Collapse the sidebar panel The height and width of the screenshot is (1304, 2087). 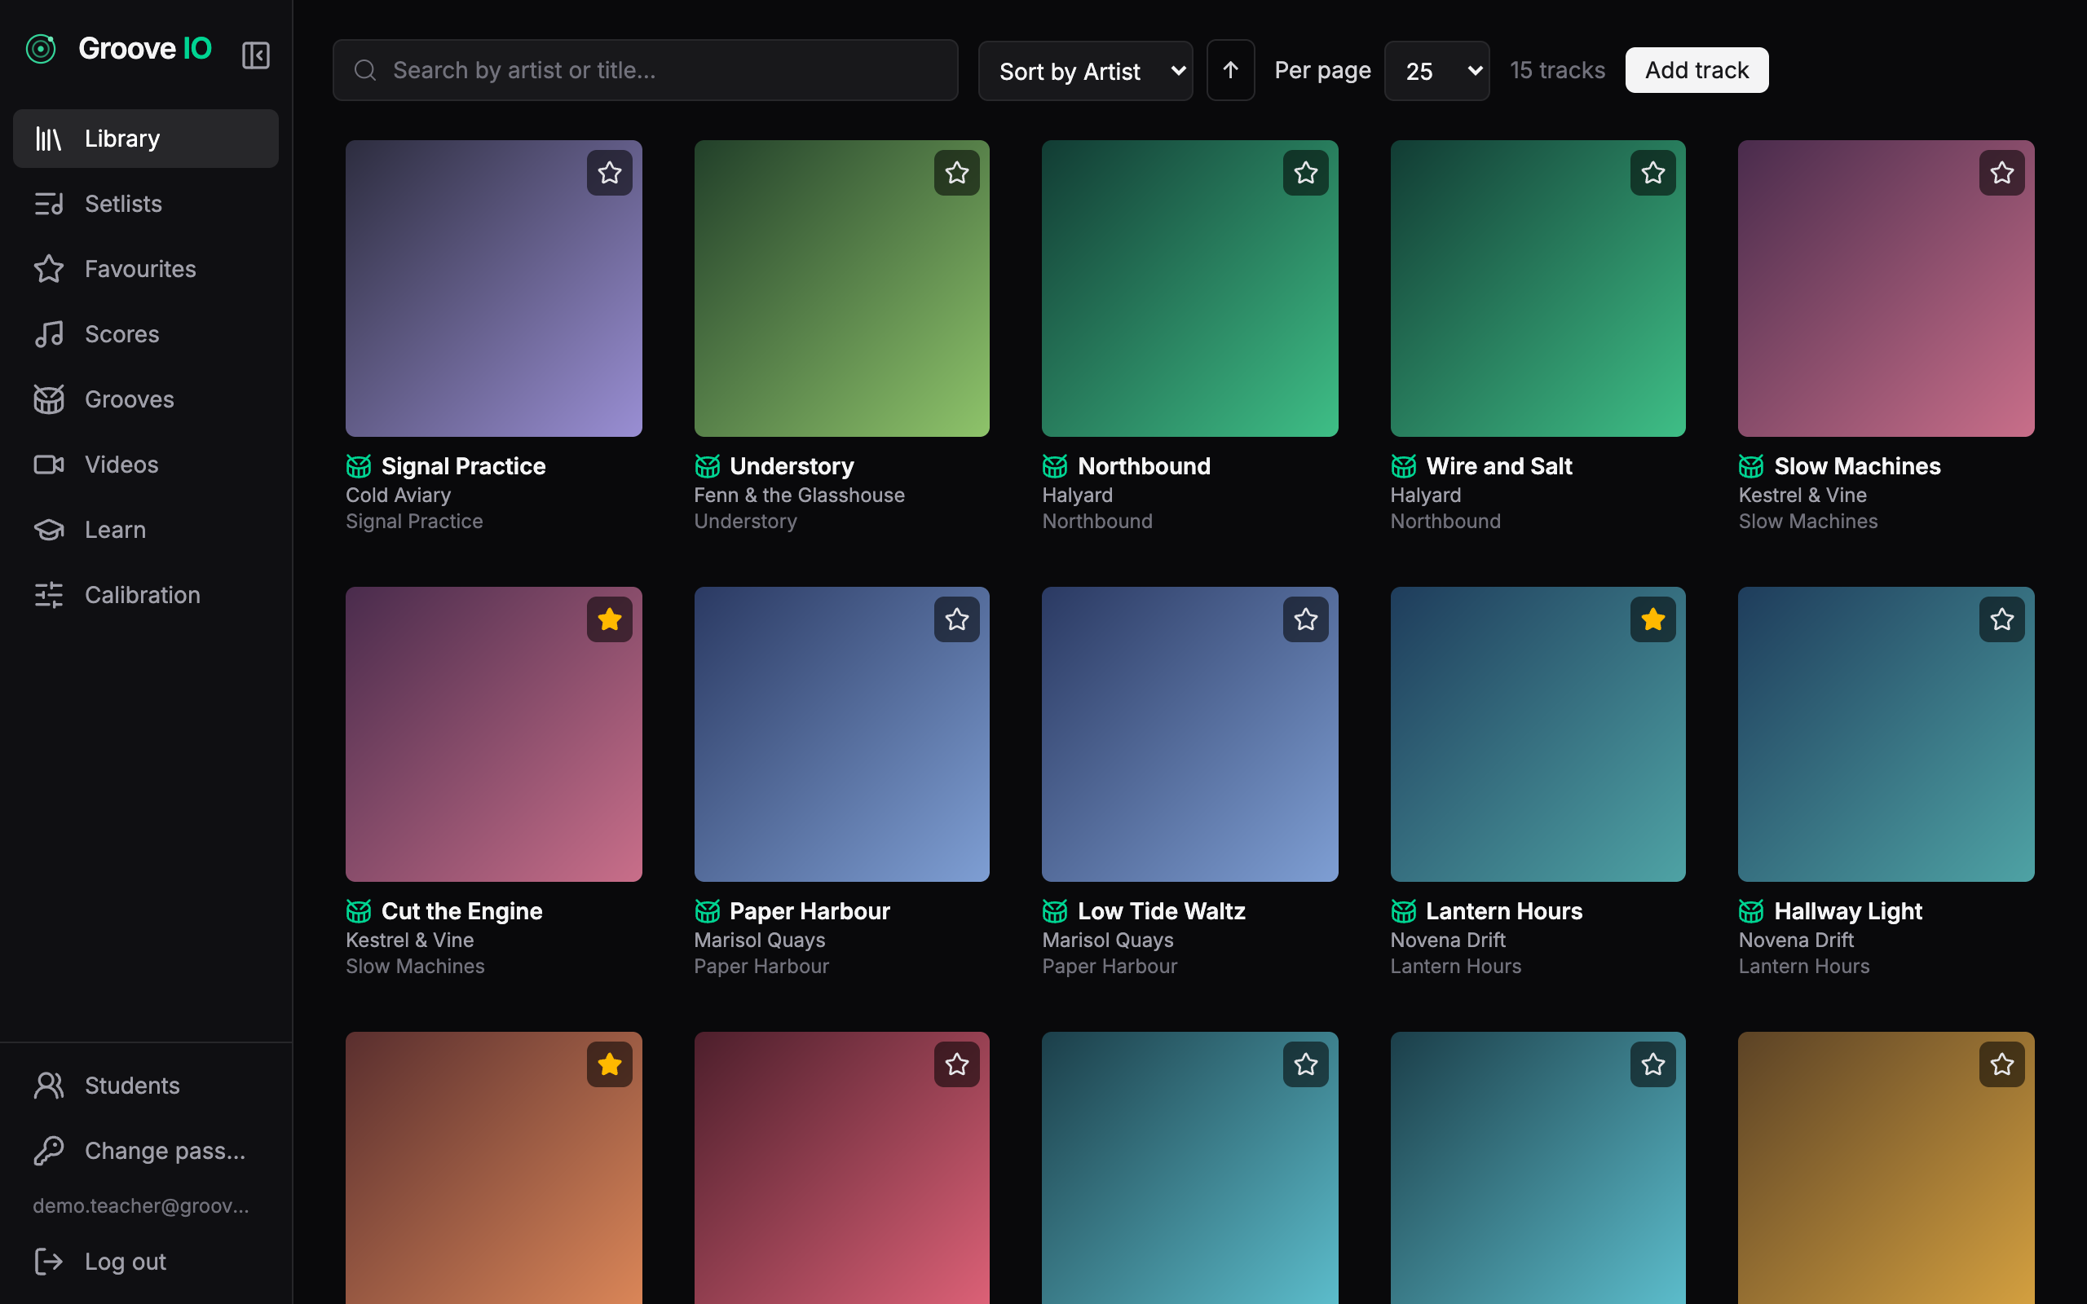tap(255, 55)
